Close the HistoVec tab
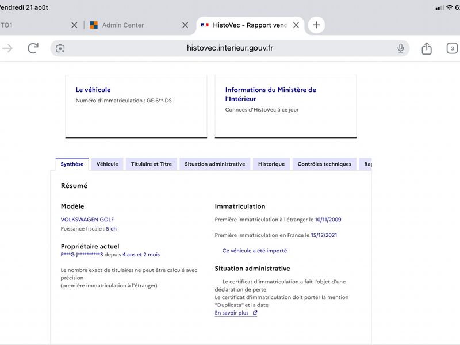 [296, 25]
